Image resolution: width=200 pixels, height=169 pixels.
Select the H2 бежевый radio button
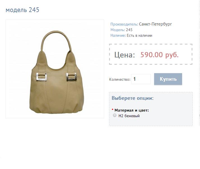115,115
